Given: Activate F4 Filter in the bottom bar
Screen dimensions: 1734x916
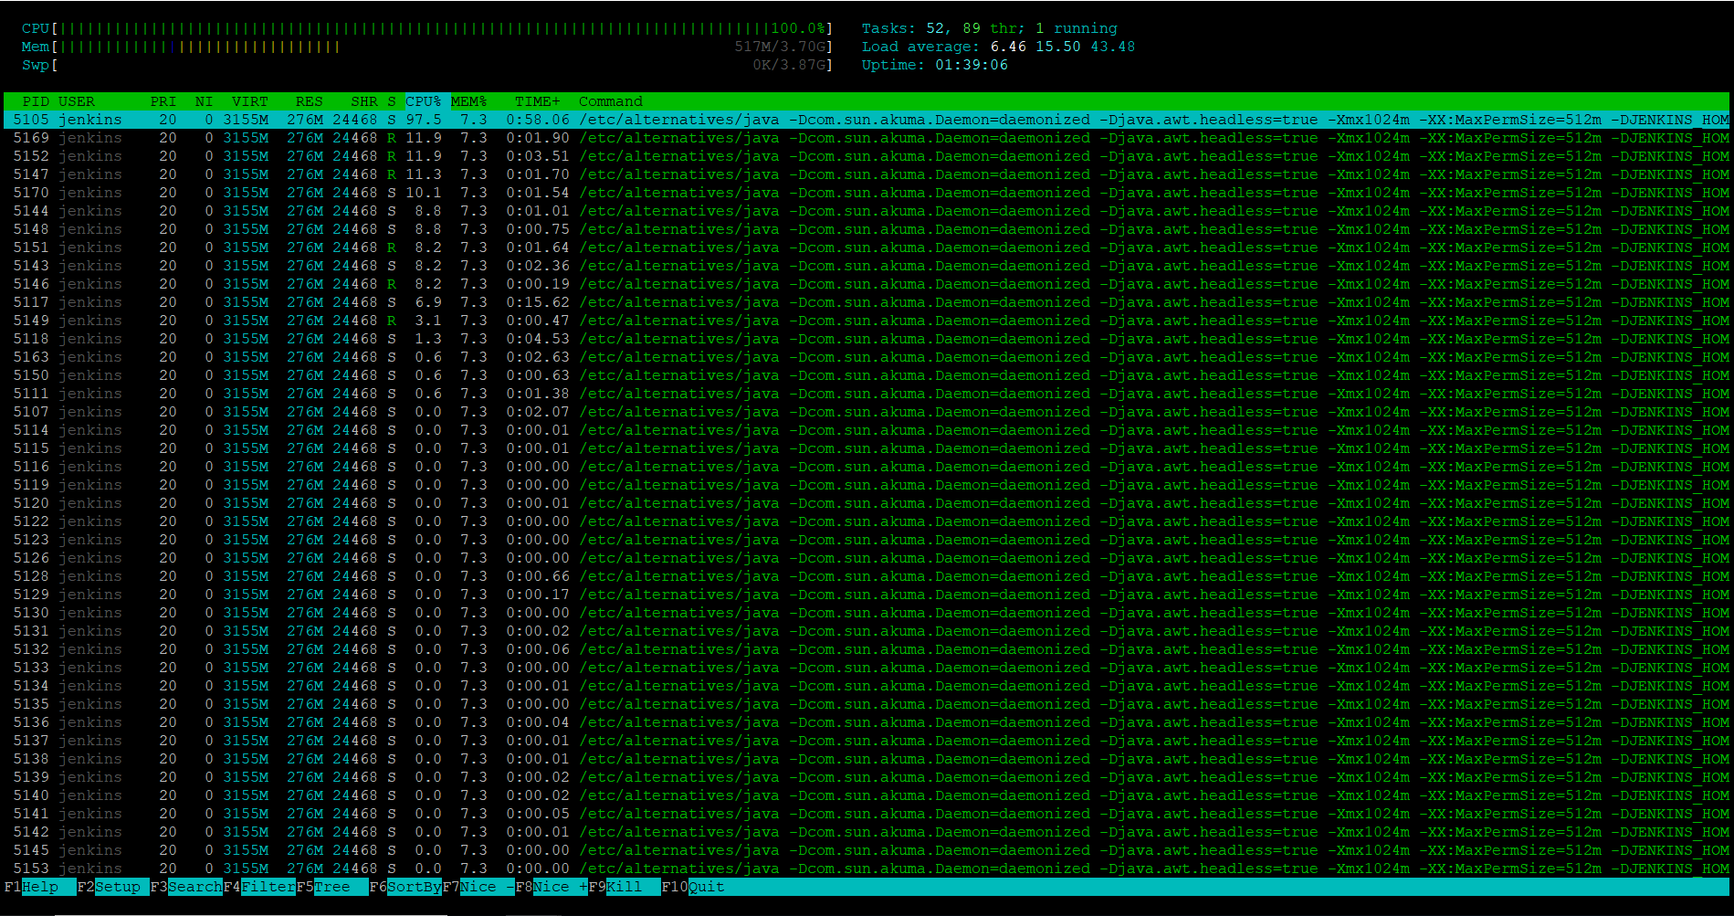Looking at the screenshot, I should 259,887.
